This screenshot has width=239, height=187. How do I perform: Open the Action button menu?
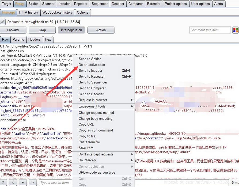[101, 30]
